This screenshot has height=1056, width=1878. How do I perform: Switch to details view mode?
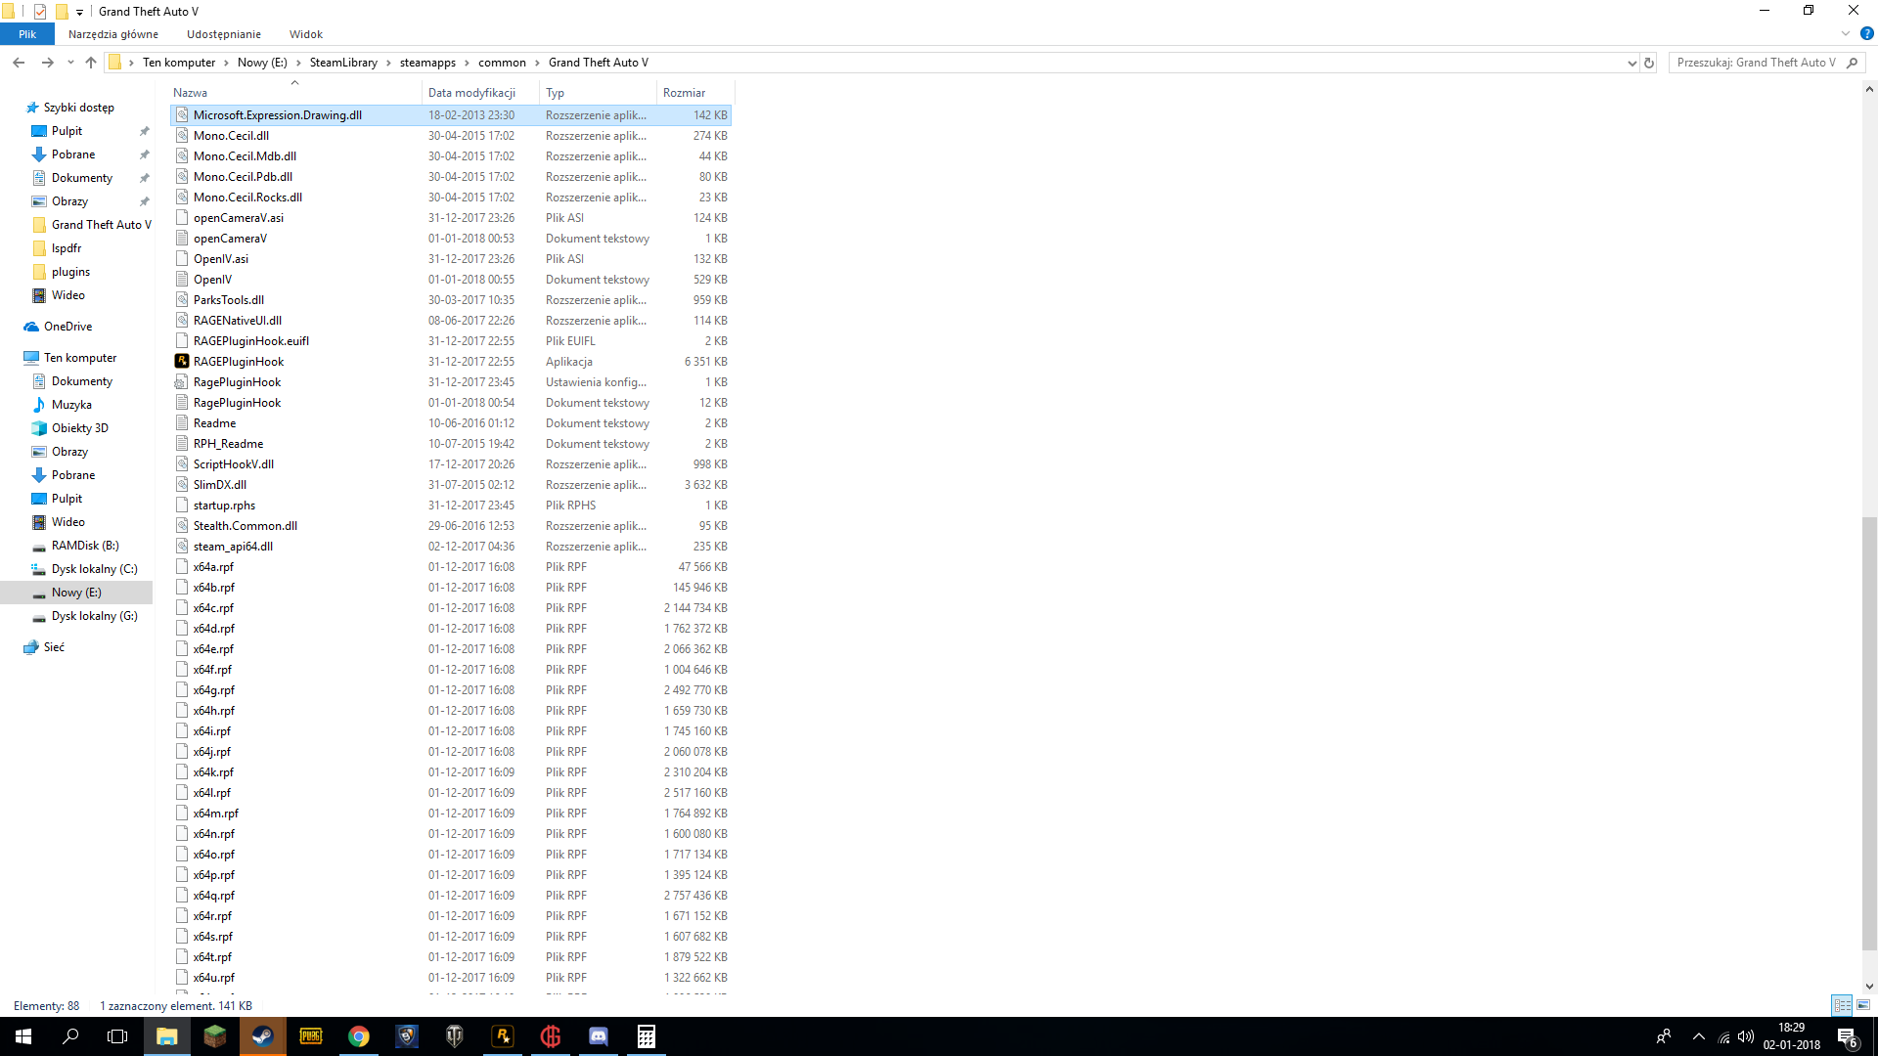tap(1842, 1005)
